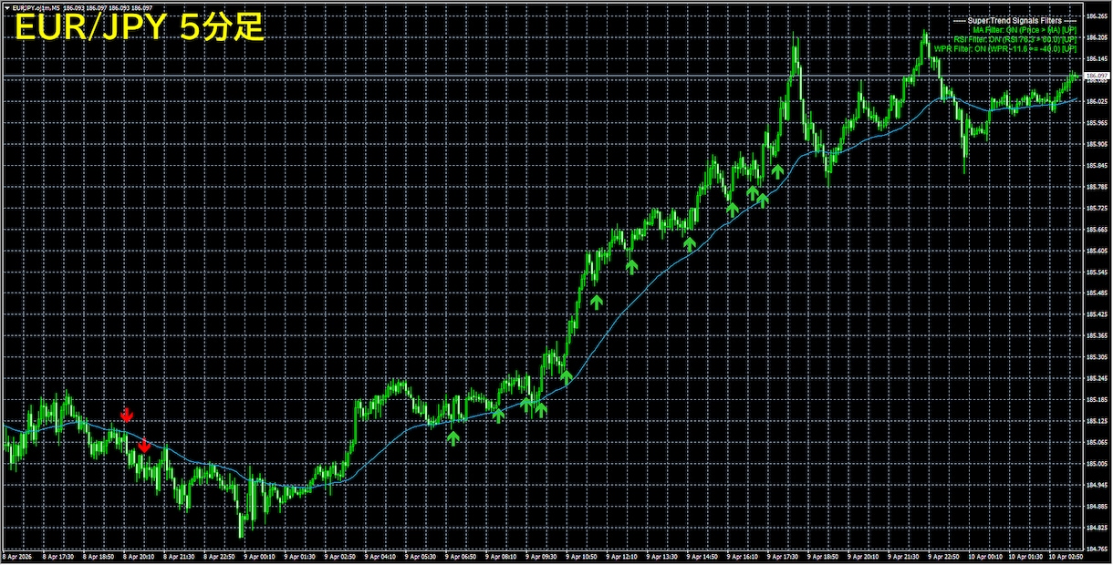Click the 185.065 price axis label
Image resolution: width=1113 pixels, height=565 pixels.
(x=1097, y=443)
